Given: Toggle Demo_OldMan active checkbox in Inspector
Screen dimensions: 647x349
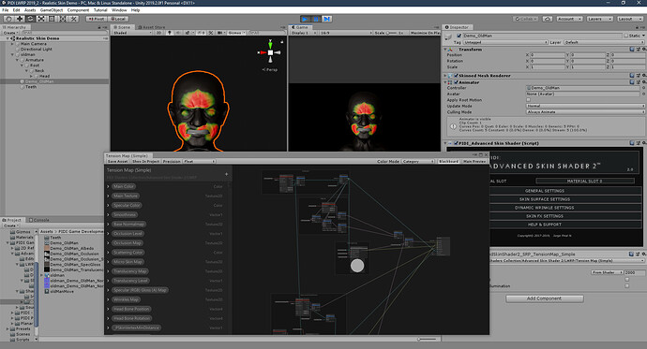Looking at the screenshot, I should pyautogui.click(x=459, y=36).
